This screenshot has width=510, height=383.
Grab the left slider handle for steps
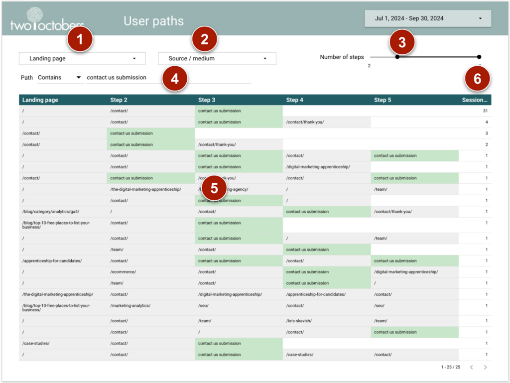pyautogui.click(x=397, y=57)
